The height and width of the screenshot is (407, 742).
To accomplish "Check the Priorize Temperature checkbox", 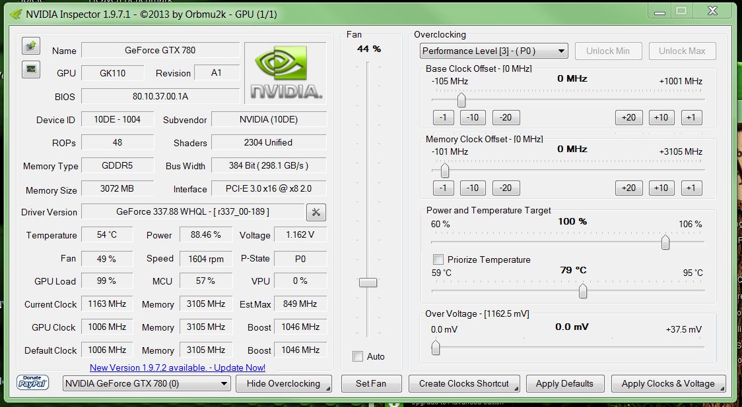I will click(x=438, y=259).
